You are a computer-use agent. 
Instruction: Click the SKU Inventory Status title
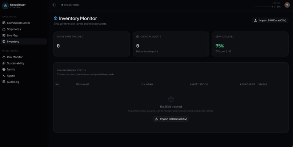click(x=71, y=71)
